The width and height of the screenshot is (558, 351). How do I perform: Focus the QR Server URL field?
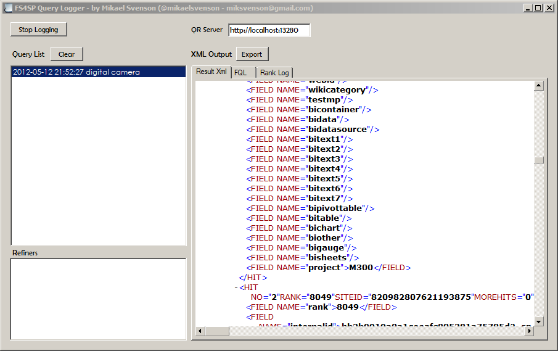click(x=269, y=30)
